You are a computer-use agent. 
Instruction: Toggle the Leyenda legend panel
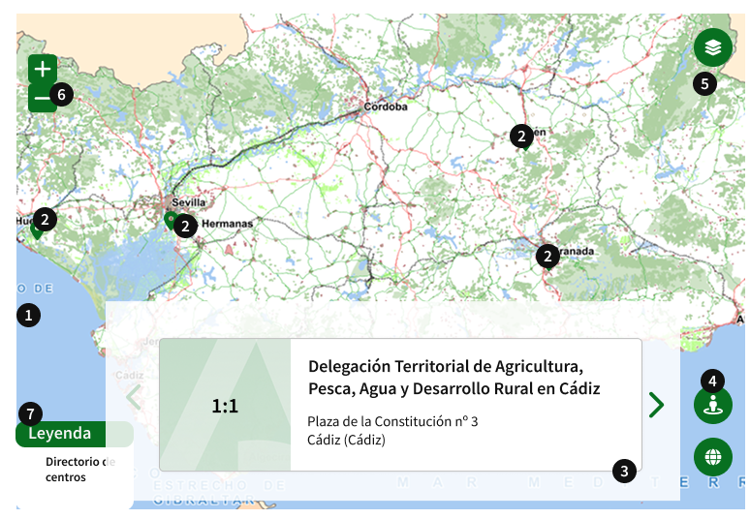[x=75, y=434]
